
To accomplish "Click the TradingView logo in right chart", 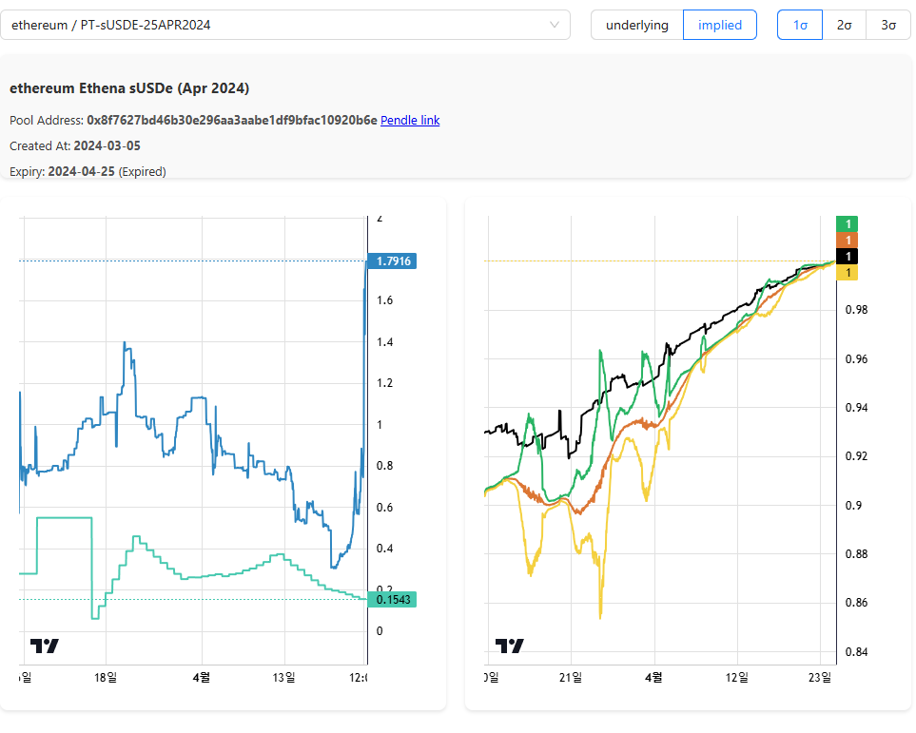I will pos(510,646).
